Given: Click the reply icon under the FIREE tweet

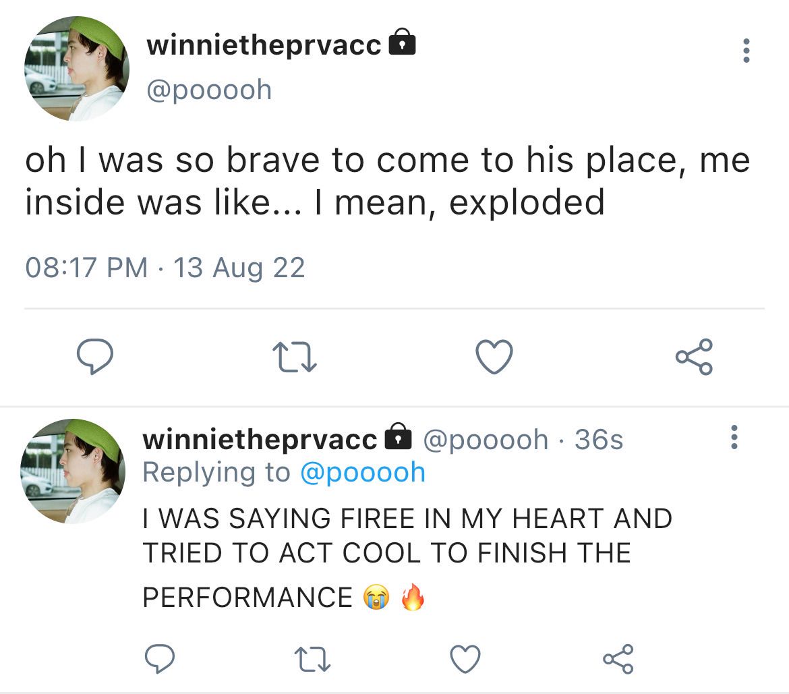Looking at the screenshot, I should pyautogui.click(x=159, y=658).
